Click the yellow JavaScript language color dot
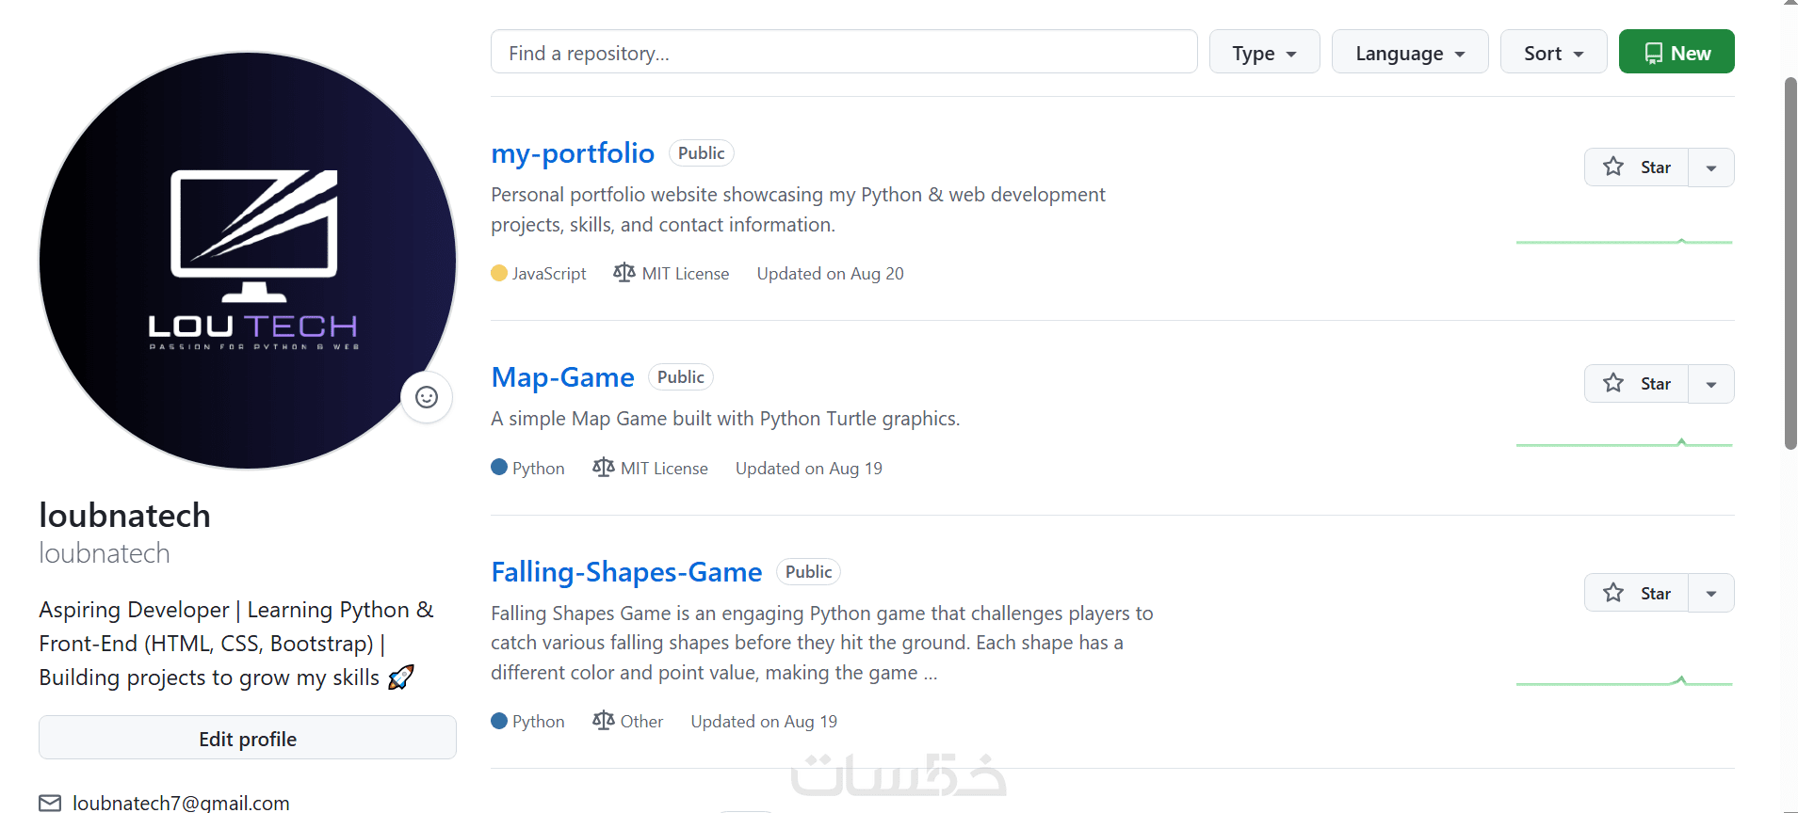Viewport: 1798px width, 813px height. click(499, 273)
